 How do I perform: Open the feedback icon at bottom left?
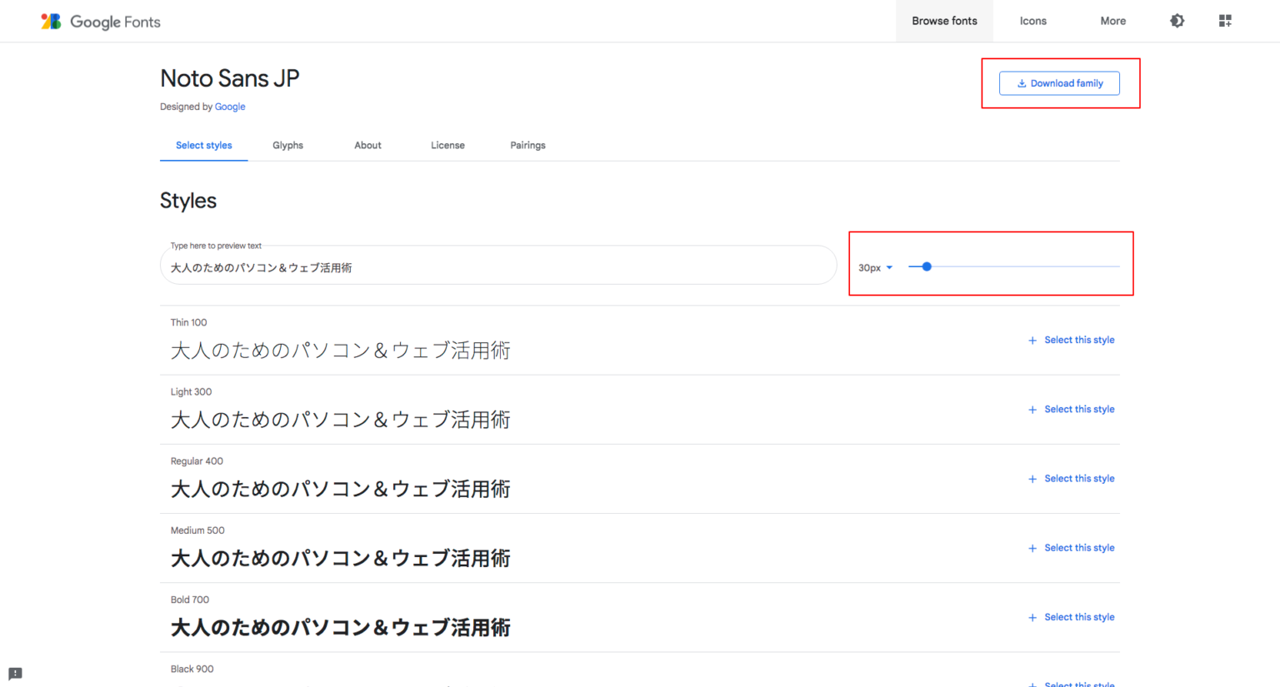tap(14, 673)
